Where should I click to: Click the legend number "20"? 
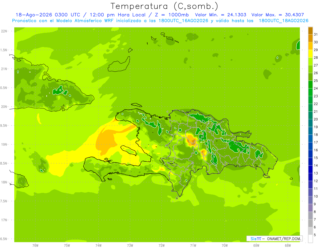[x=316, y=119]
